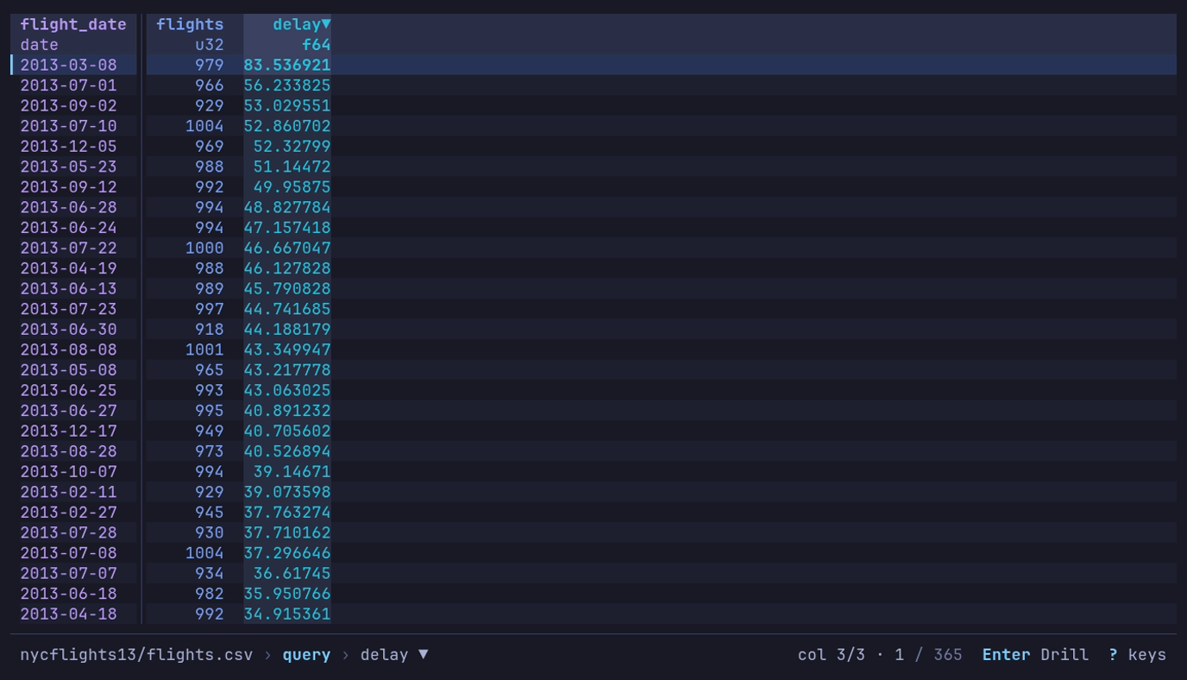Viewport: 1187px width, 680px height.
Task: Click delay value 51.14472
Action: 292,167
